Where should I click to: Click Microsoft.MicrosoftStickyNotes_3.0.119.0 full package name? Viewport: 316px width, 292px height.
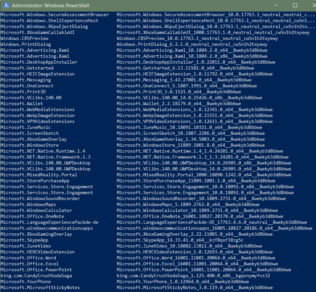(195, 288)
